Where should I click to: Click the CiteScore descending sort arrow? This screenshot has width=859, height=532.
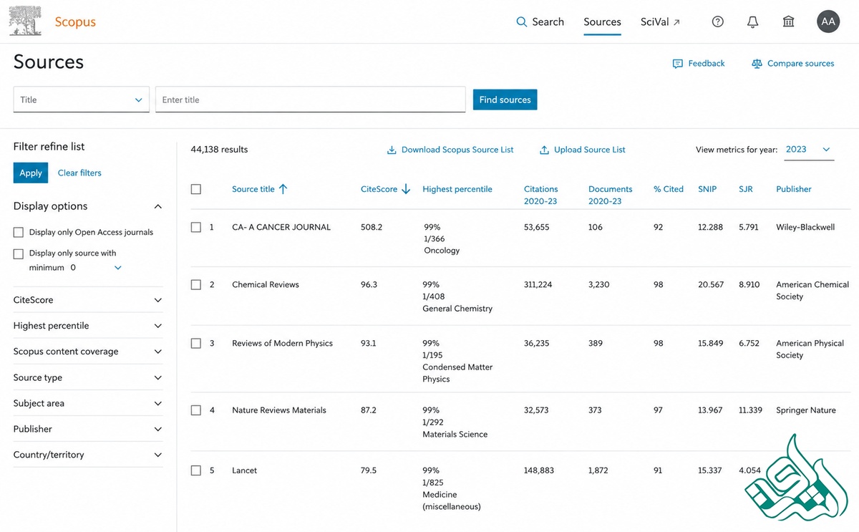pyautogui.click(x=406, y=189)
